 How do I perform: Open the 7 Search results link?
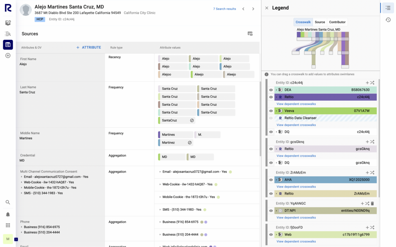[224, 8]
